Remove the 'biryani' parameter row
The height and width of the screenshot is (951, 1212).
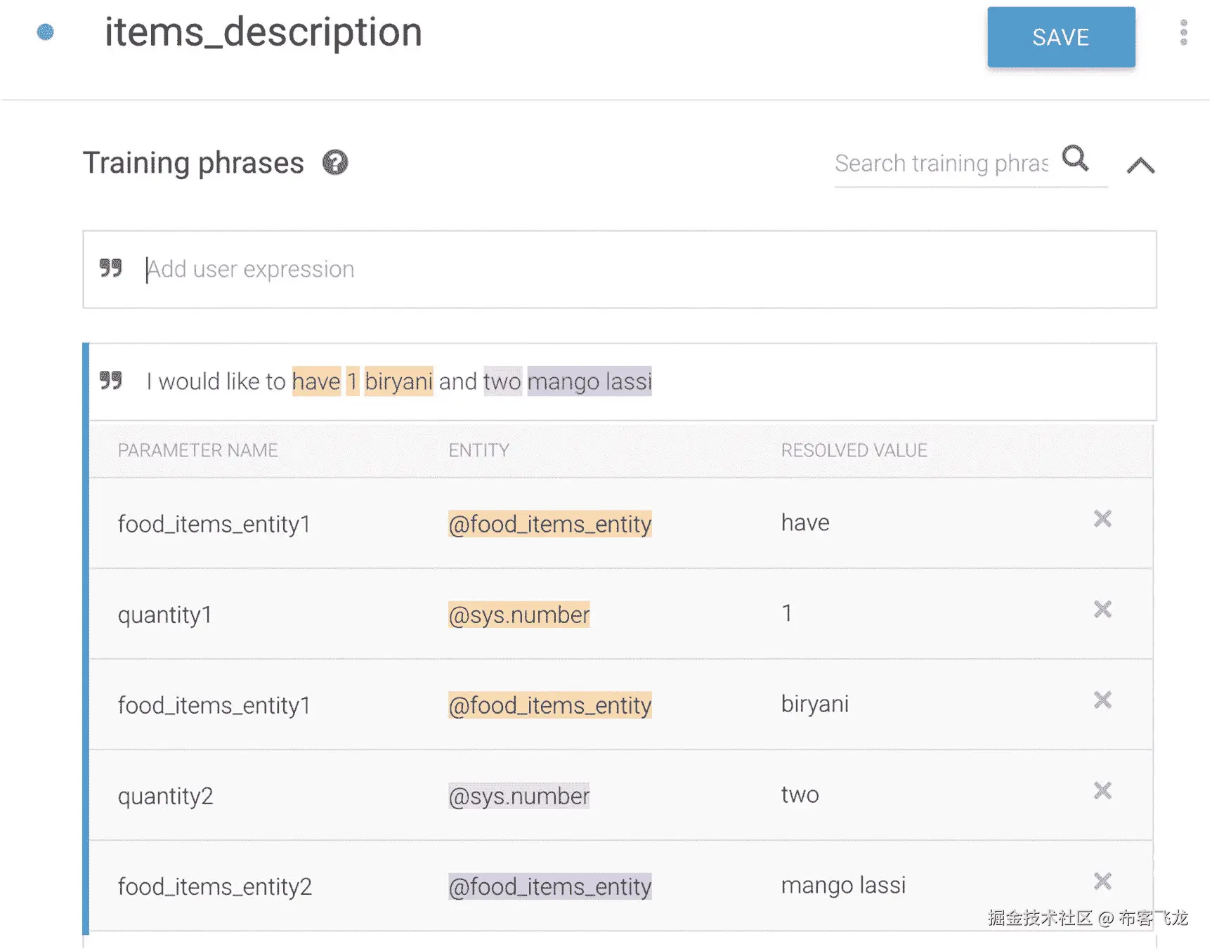1102,700
